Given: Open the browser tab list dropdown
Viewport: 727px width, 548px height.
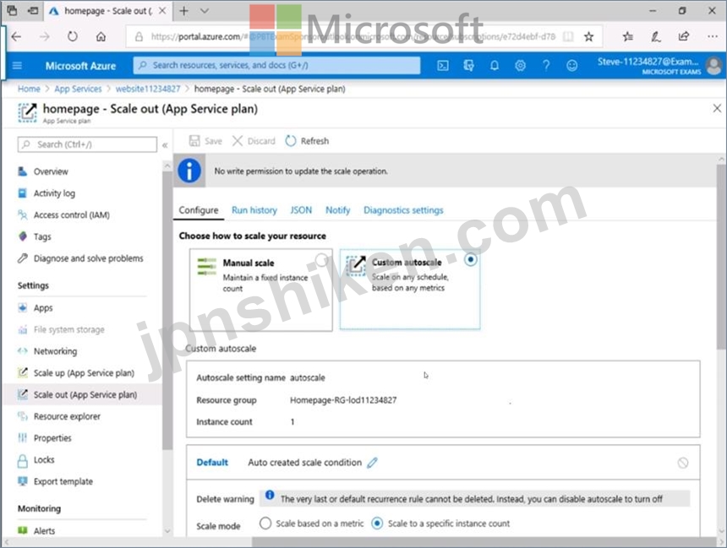Looking at the screenshot, I should pos(204,11).
